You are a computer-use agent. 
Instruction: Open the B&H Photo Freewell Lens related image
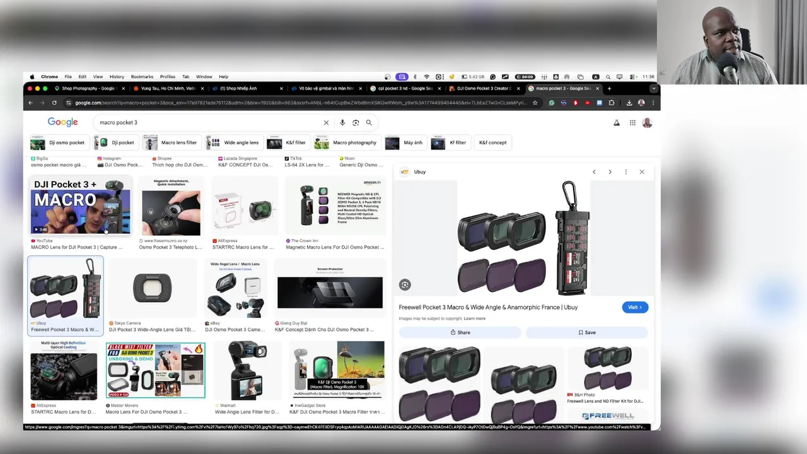pos(607,368)
